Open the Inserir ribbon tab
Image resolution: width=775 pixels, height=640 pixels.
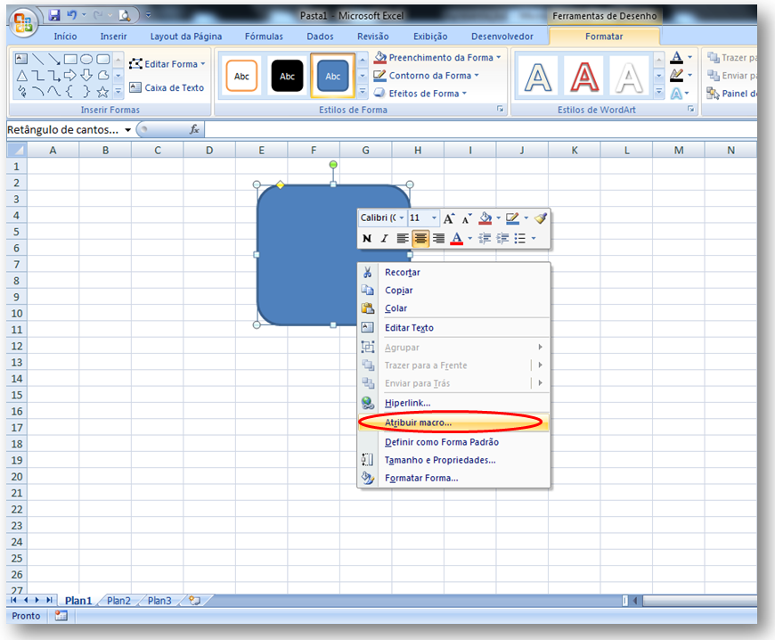pyautogui.click(x=113, y=37)
